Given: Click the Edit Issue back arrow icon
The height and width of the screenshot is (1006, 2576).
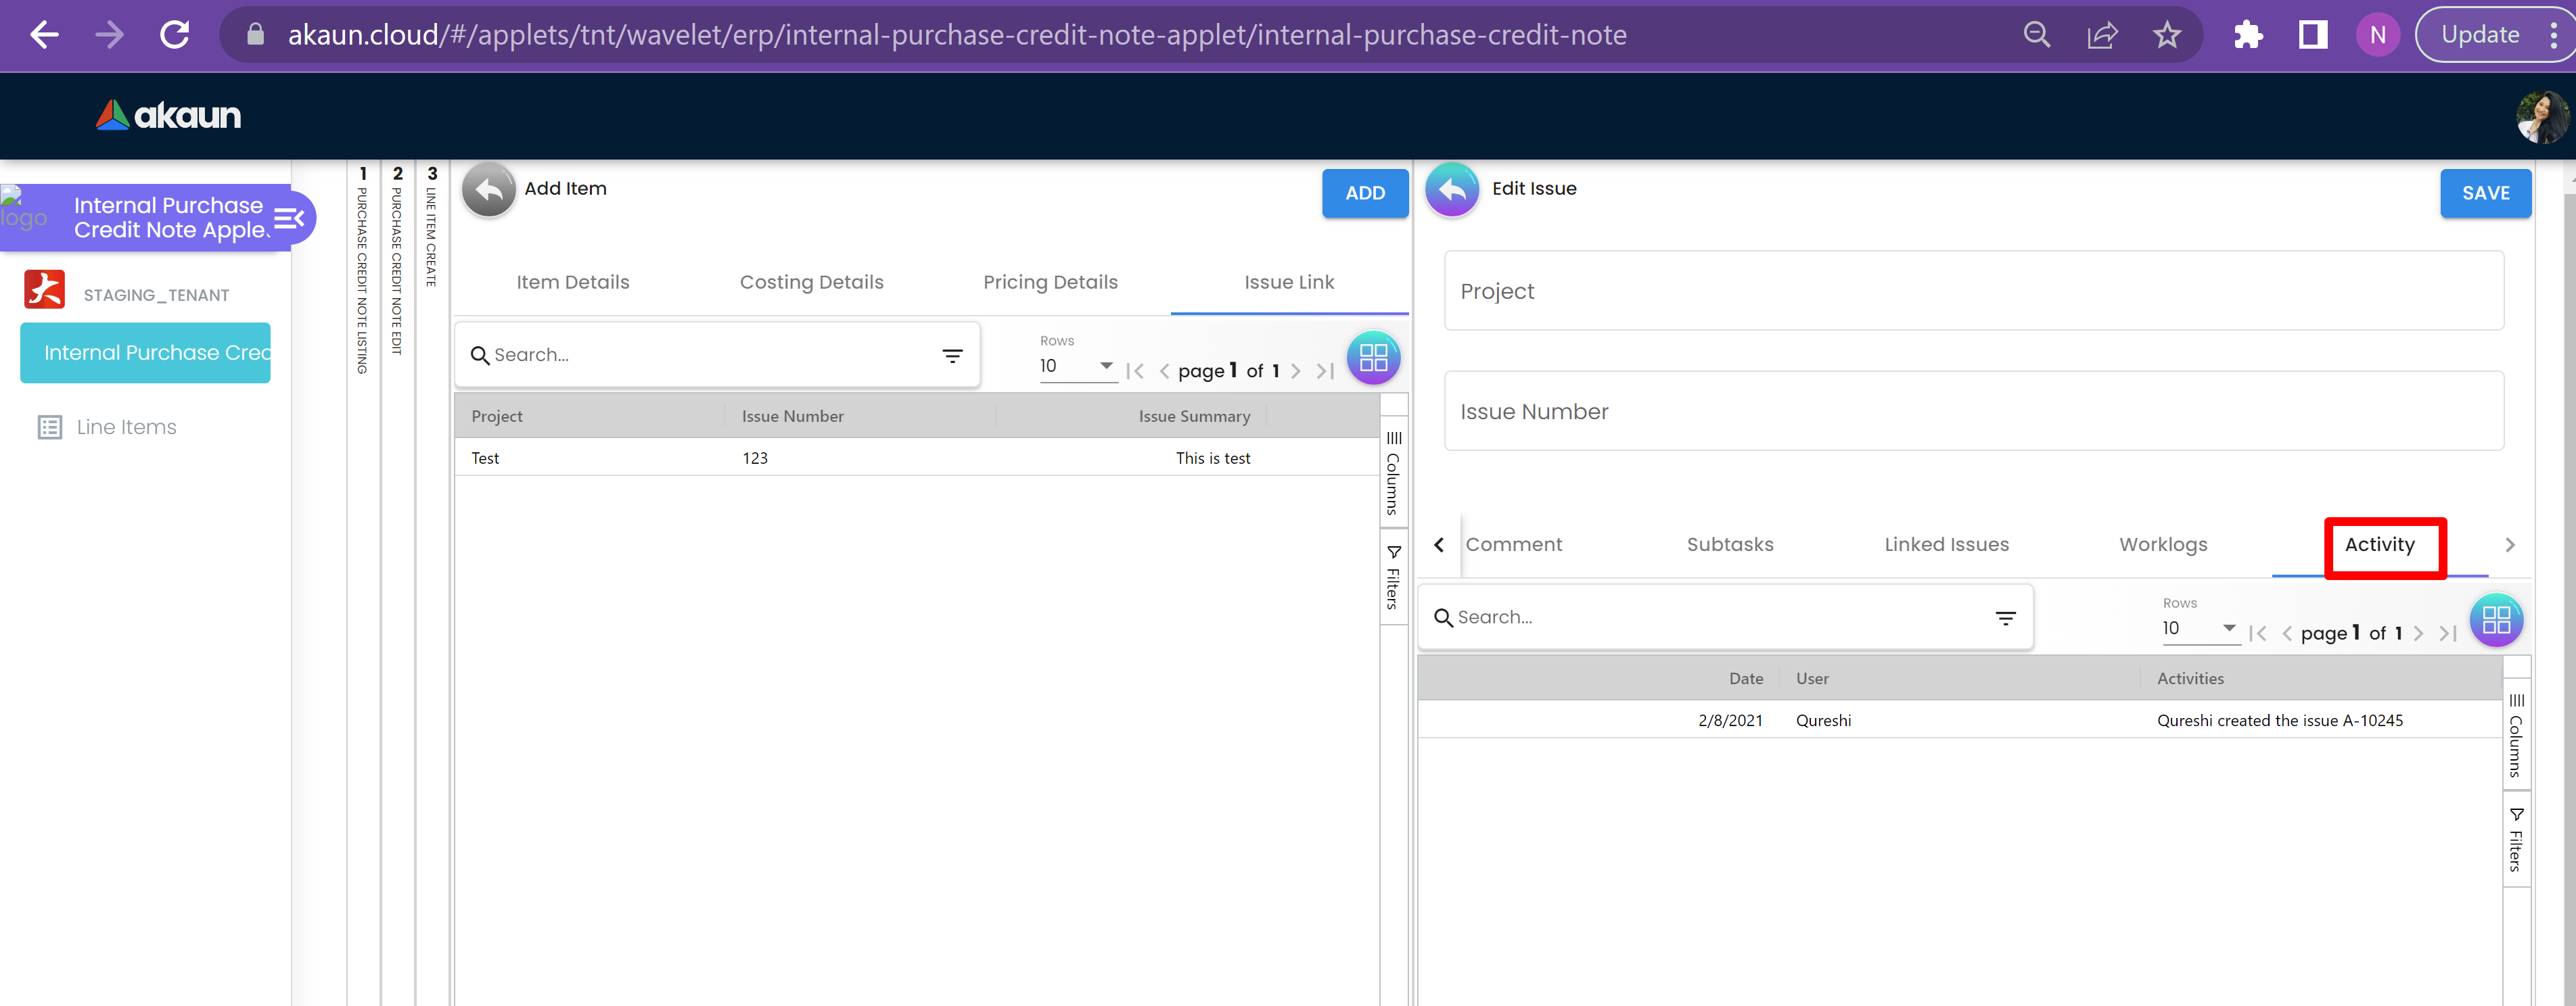Looking at the screenshot, I should [1451, 190].
